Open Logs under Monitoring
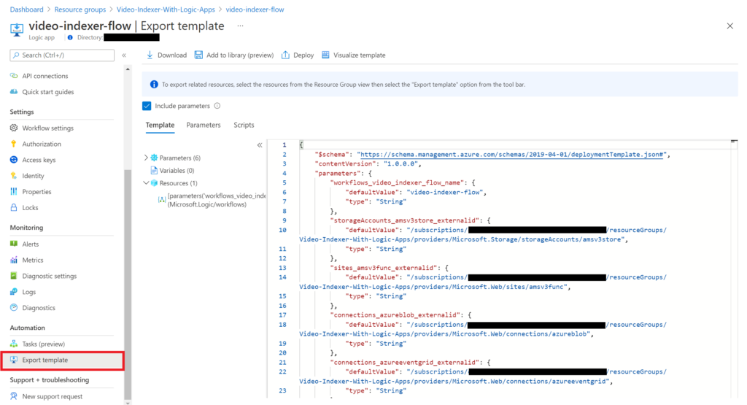This screenshot has width=747, height=405. (x=28, y=292)
